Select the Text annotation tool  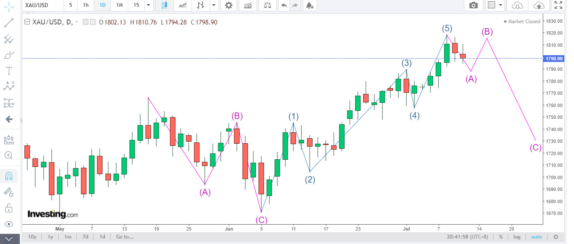tap(9, 70)
